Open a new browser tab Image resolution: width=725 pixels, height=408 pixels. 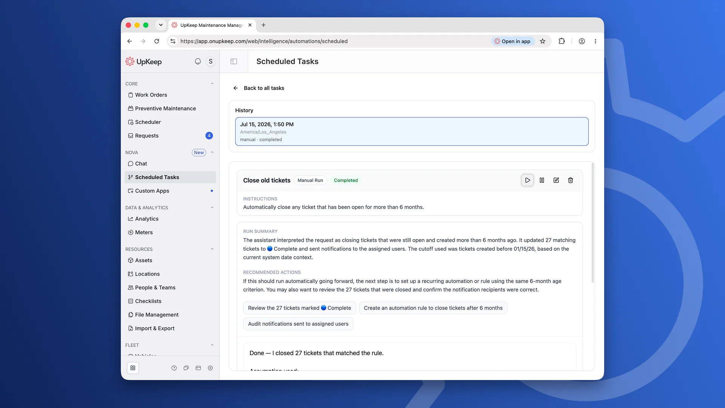[x=264, y=25]
